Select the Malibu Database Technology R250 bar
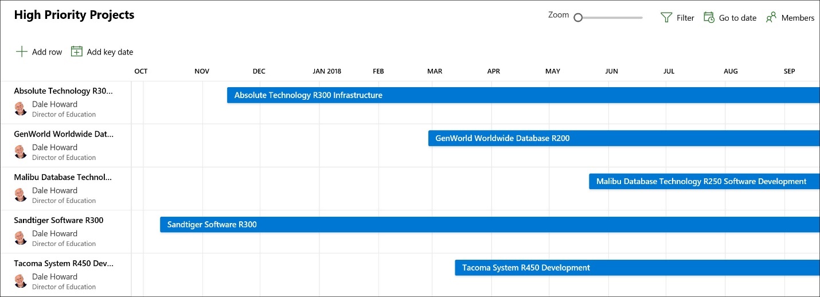Image resolution: width=820 pixels, height=297 pixels. click(x=704, y=181)
